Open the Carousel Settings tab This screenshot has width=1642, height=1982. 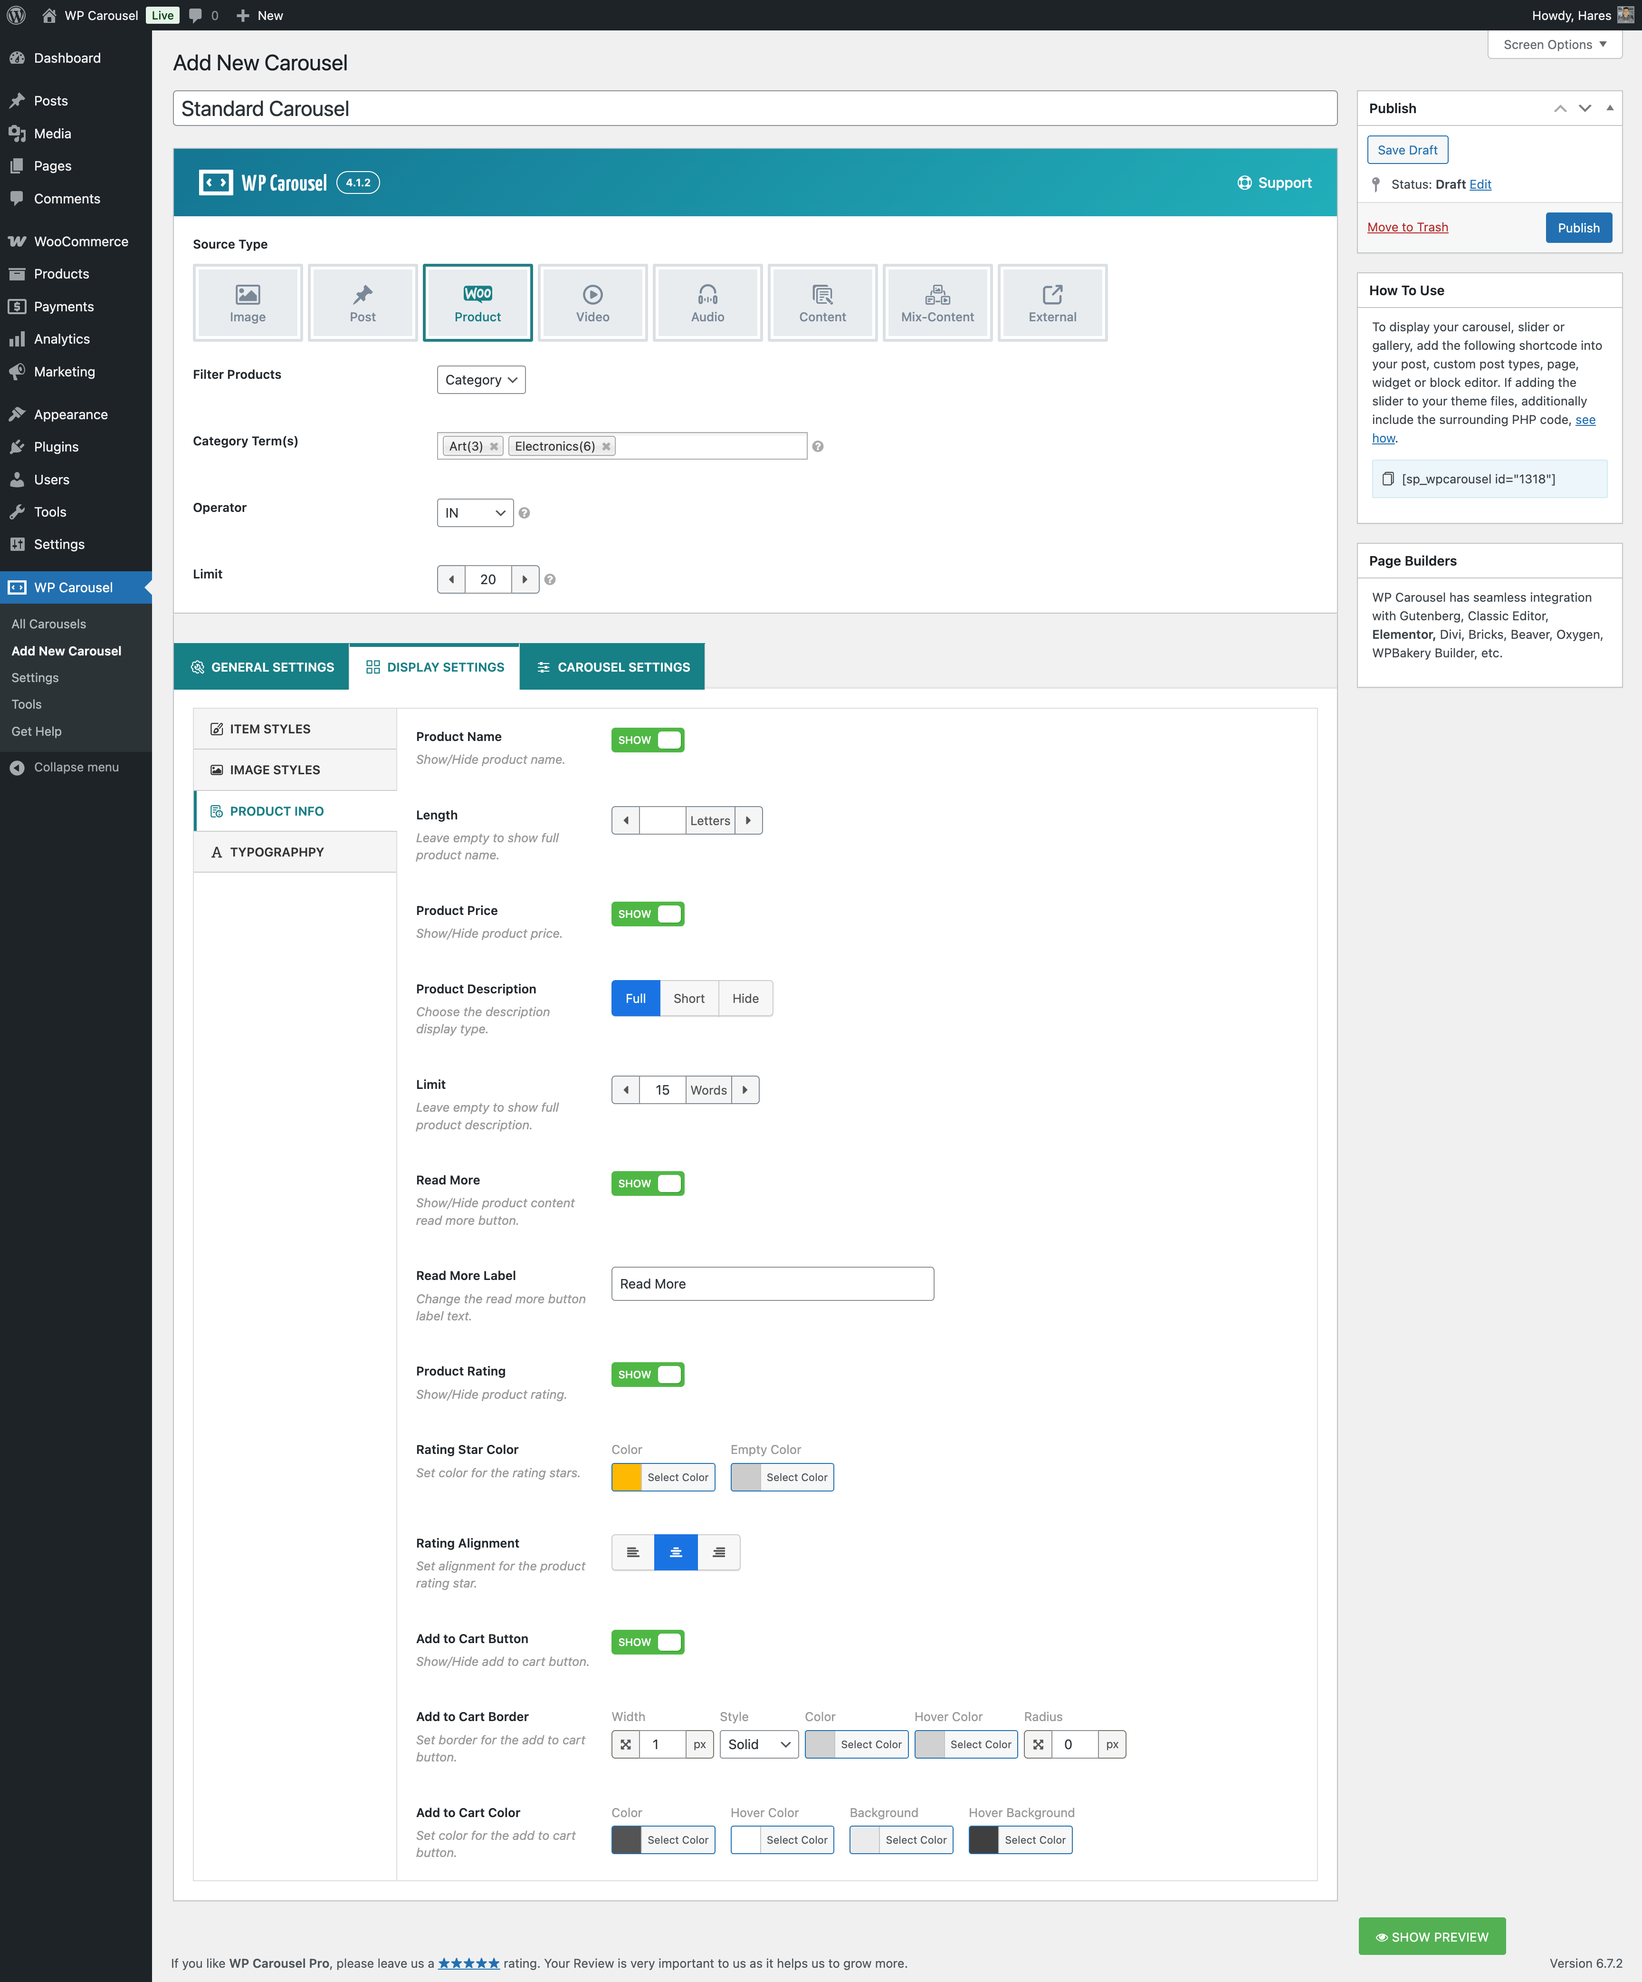point(612,666)
